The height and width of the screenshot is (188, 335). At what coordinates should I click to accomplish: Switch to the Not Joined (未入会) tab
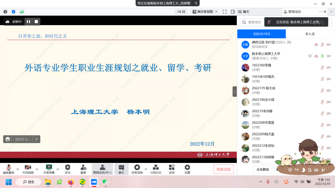click(310, 34)
